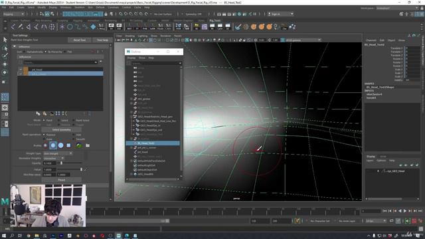The width and height of the screenshot is (425, 239).
Task: Activate the Scale tool in toolbox
Action: click(x=4, y=82)
